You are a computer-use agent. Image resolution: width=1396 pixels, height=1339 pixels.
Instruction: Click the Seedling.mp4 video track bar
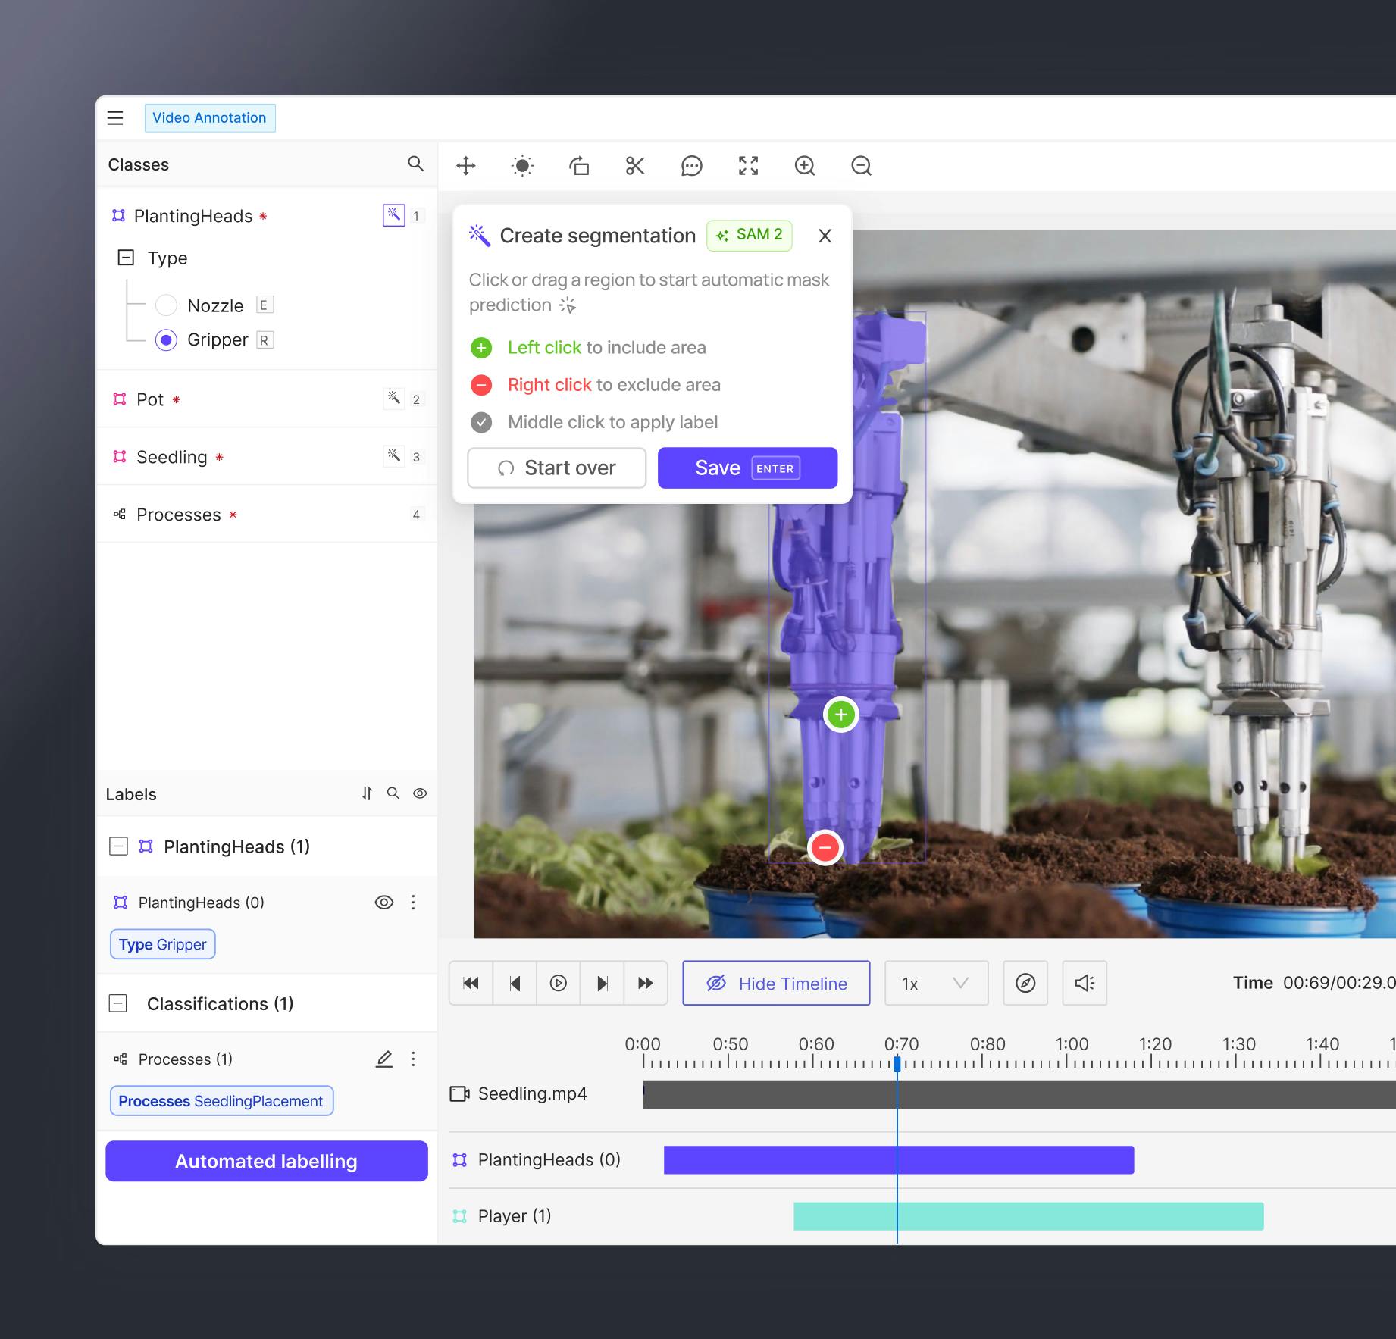coord(1019,1094)
